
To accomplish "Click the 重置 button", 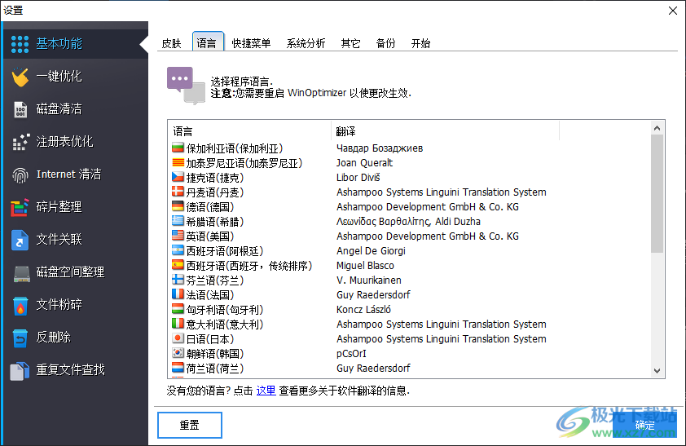I will click(x=190, y=425).
